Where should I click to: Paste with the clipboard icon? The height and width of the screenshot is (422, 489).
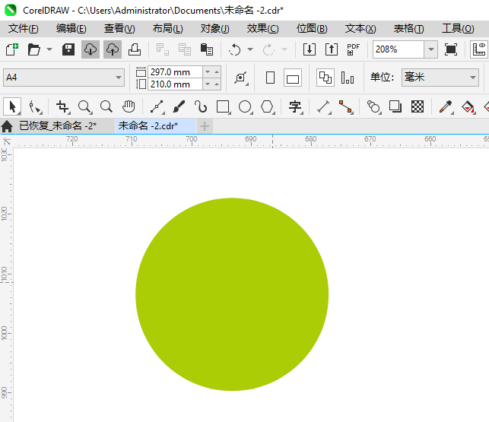click(x=206, y=49)
